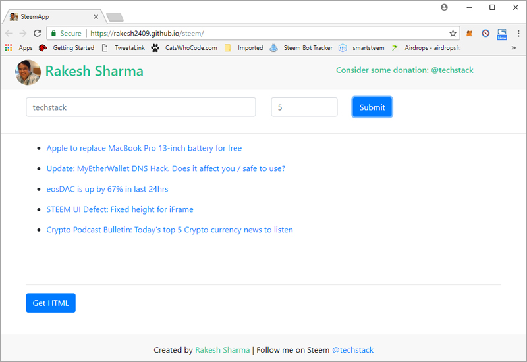
Task: Bookmark this page with the star icon
Action: point(453,34)
